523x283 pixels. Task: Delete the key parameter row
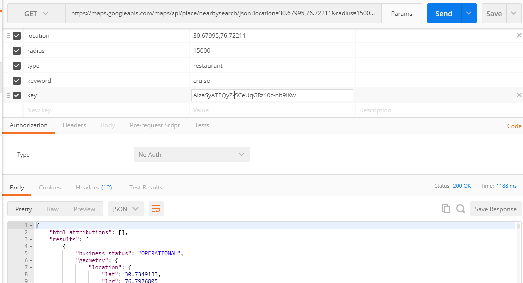[519, 95]
